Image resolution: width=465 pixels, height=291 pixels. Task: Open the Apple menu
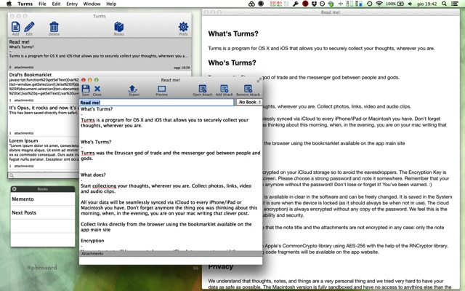tap(9, 4)
